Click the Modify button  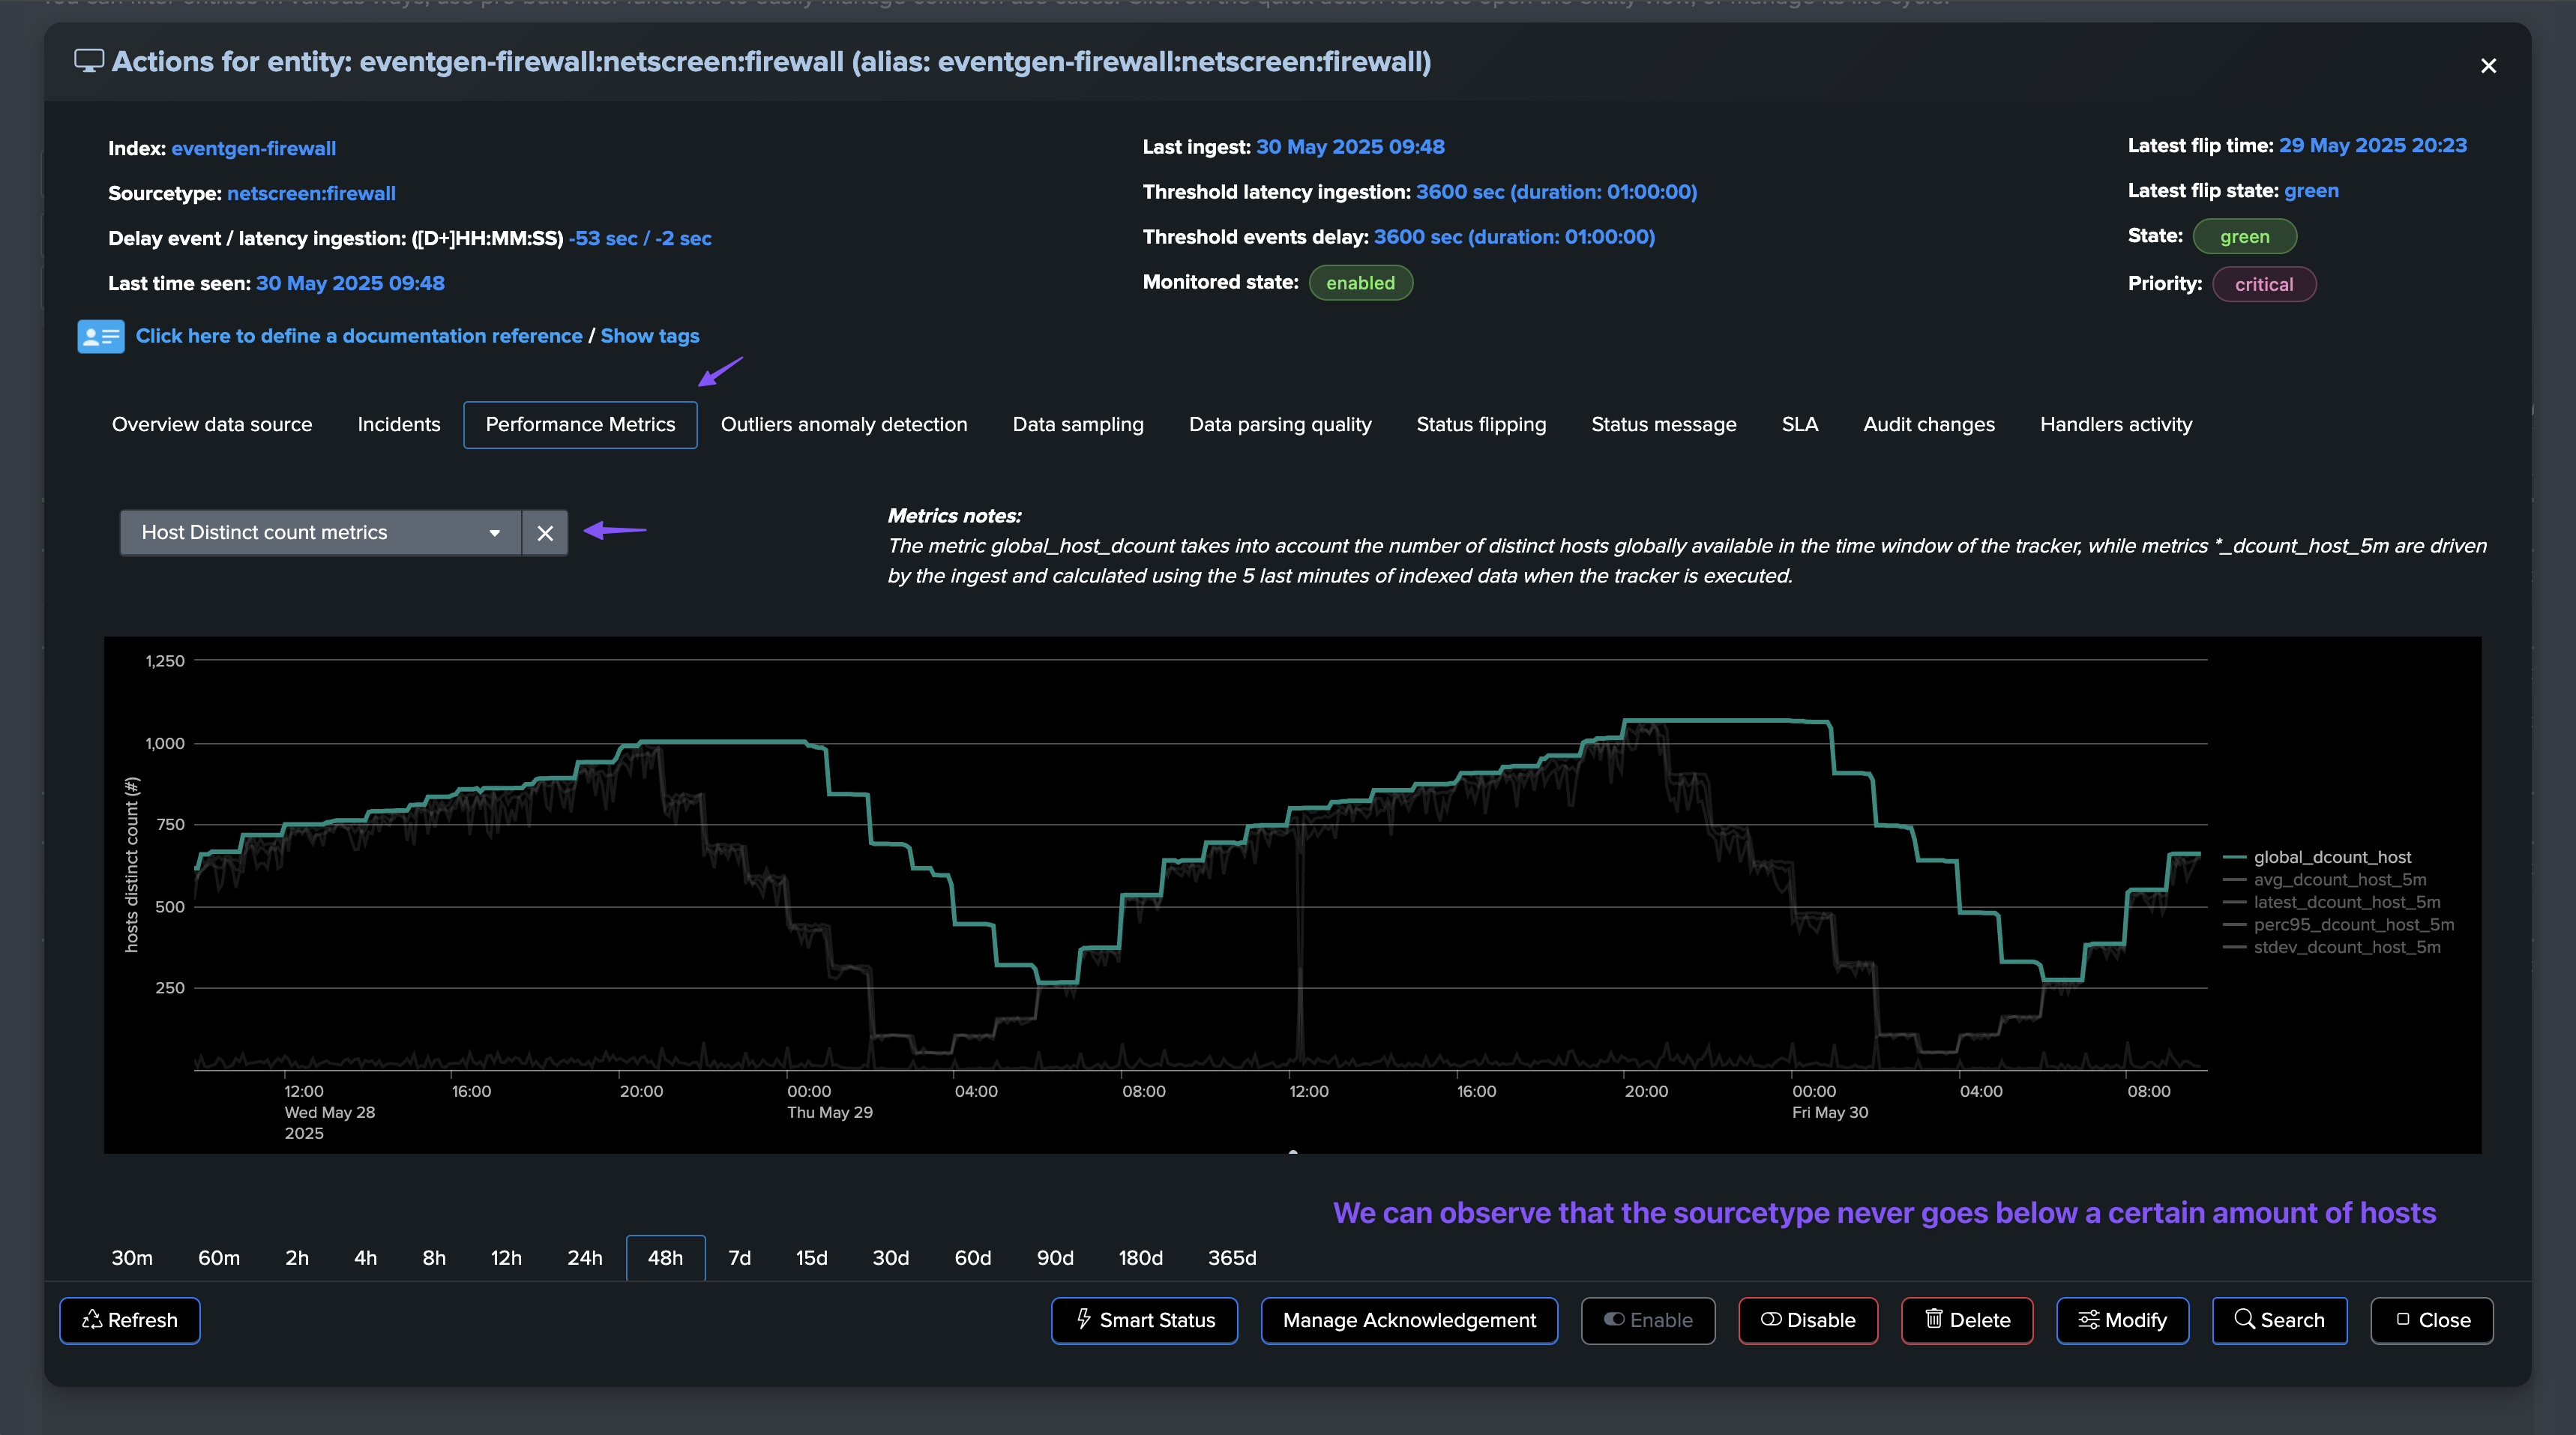click(2122, 1320)
